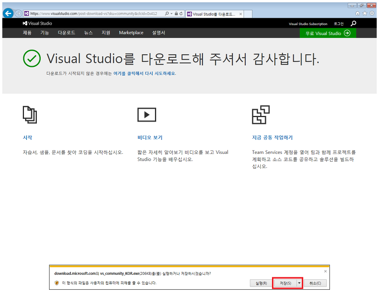Image resolution: width=379 pixels, height=292 pixels.
Task: Open site search magnifier in black header
Action: pyautogui.click(x=353, y=23)
